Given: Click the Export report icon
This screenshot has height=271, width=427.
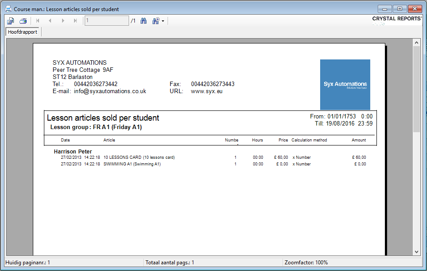Looking at the screenshot, I should [x=11, y=21].
